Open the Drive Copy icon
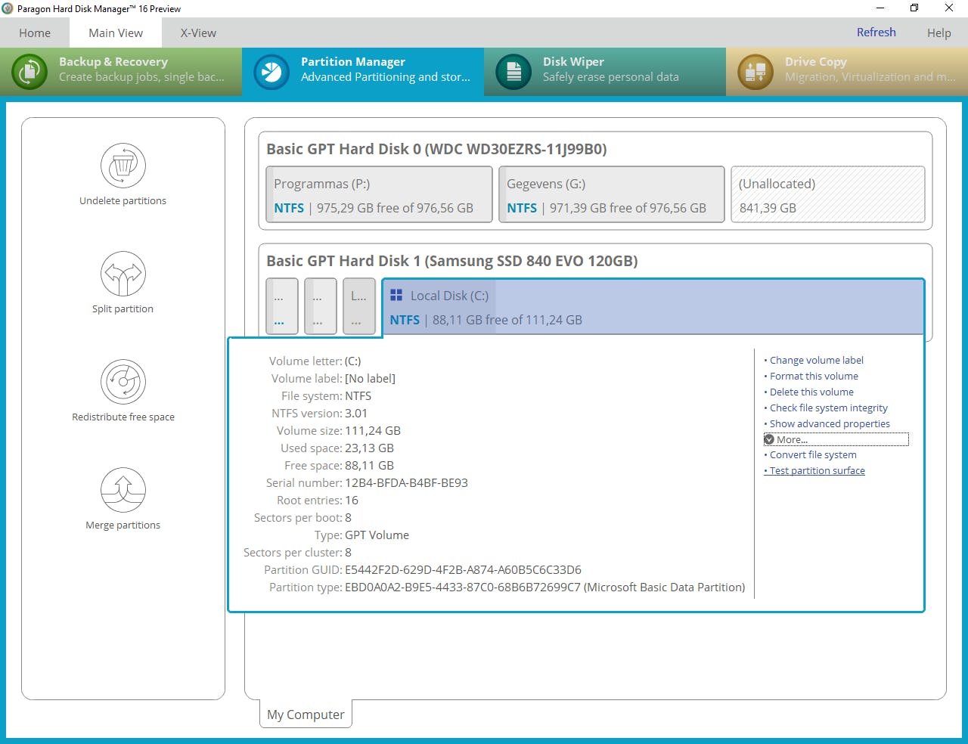Image resolution: width=968 pixels, height=744 pixels. [x=755, y=72]
